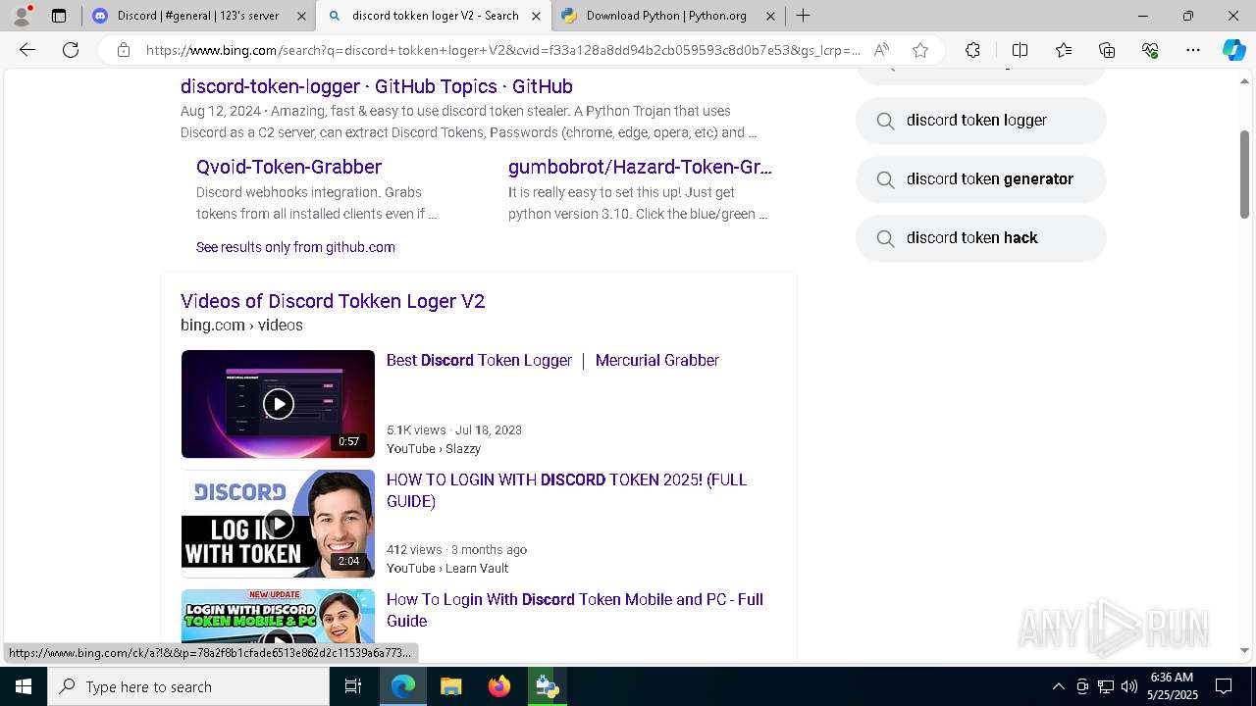Viewport: 1256px width, 706px height.
Task: Open File Explorer from the taskbar
Action: 450,686
